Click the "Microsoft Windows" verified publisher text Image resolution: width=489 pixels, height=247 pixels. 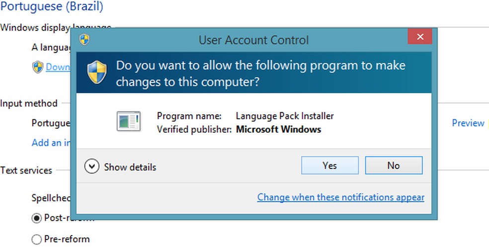(x=278, y=129)
